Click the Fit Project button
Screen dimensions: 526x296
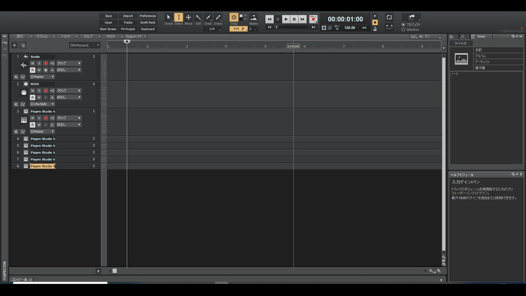[x=128, y=29]
